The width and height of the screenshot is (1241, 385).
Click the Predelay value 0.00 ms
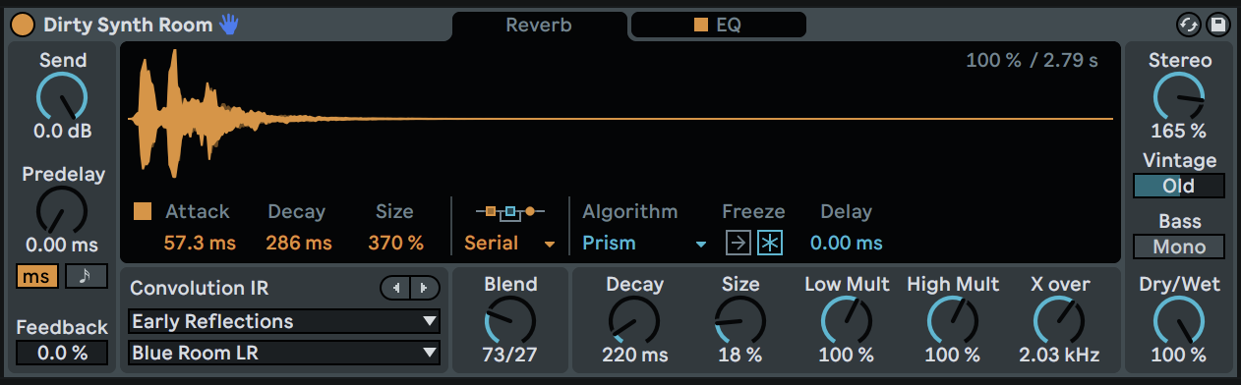(x=62, y=245)
